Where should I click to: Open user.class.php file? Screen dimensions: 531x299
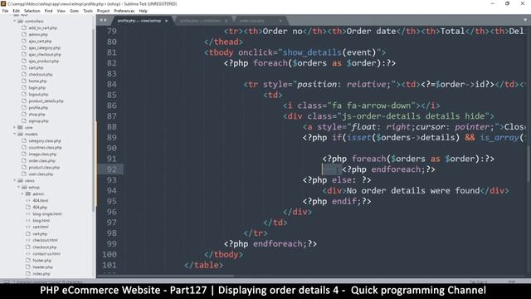[x=41, y=174]
